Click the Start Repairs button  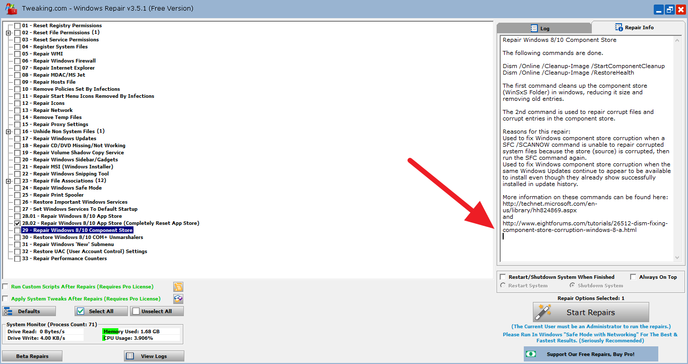[591, 313]
